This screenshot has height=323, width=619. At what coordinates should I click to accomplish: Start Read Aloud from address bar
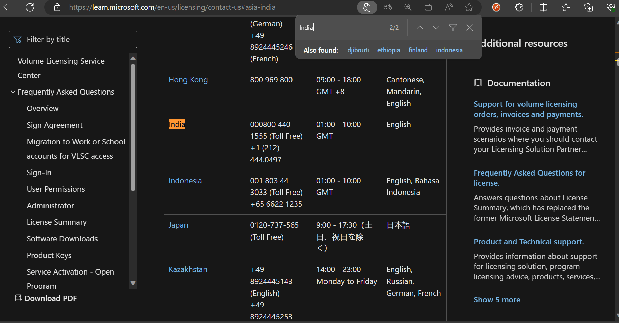[x=449, y=7]
